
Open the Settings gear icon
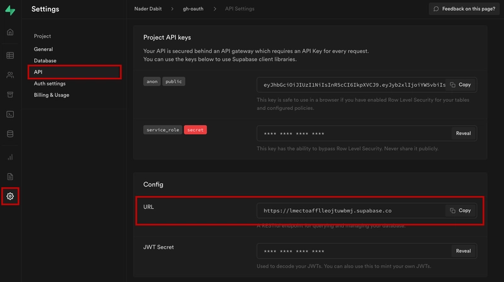click(x=10, y=196)
